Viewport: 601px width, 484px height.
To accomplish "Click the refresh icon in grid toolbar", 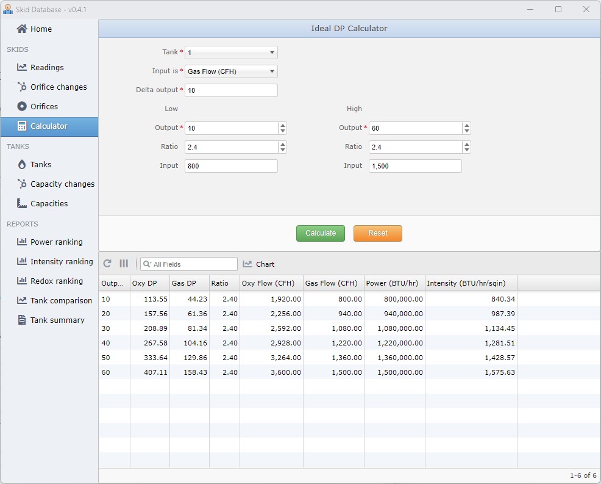I will click(107, 264).
